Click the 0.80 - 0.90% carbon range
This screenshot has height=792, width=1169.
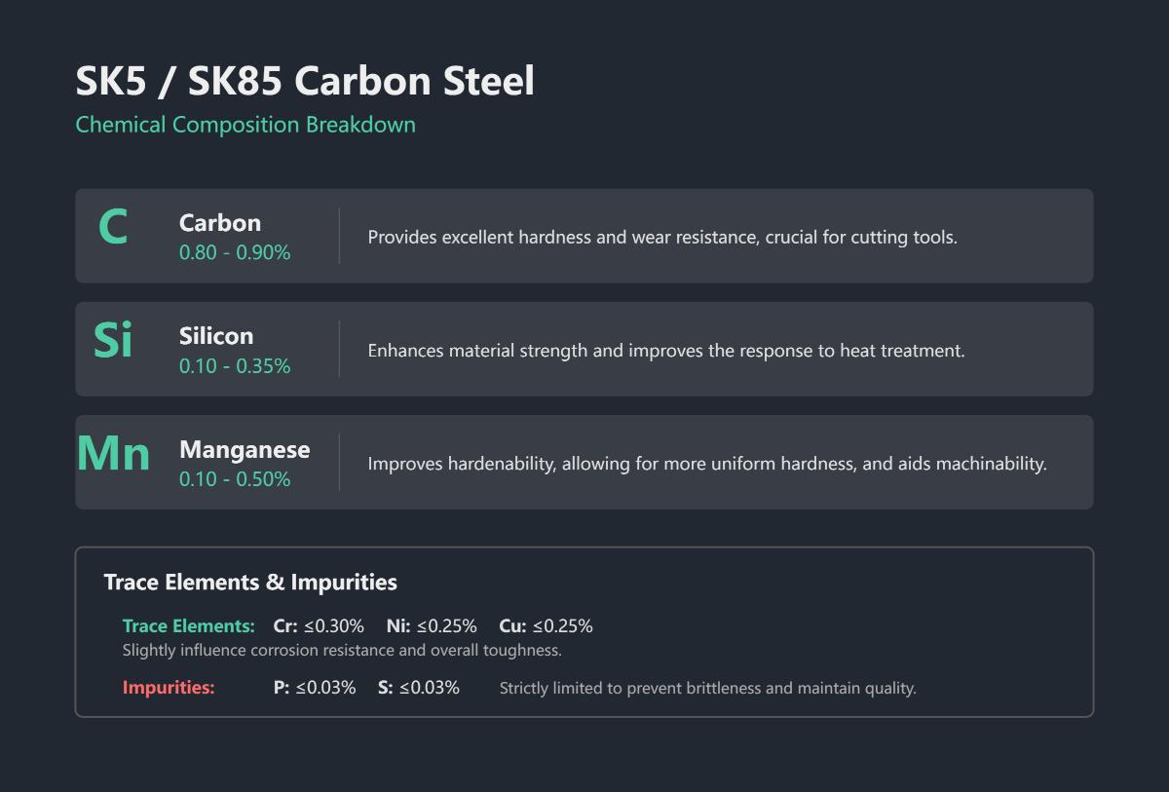235,252
